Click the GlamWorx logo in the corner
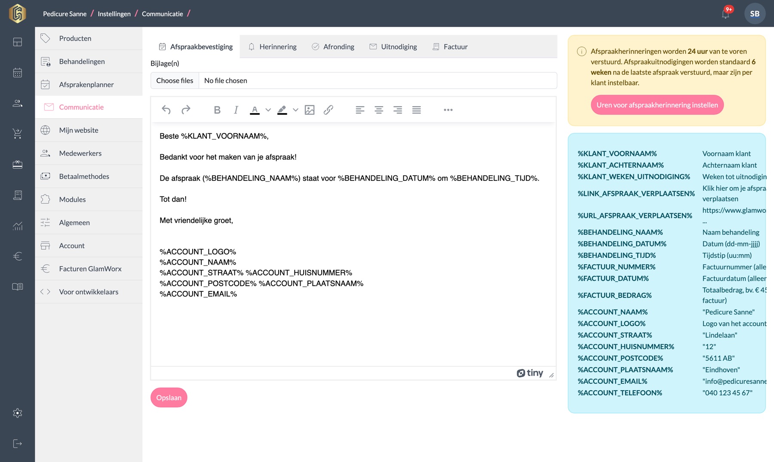 pyautogui.click(x=18, y=13)
